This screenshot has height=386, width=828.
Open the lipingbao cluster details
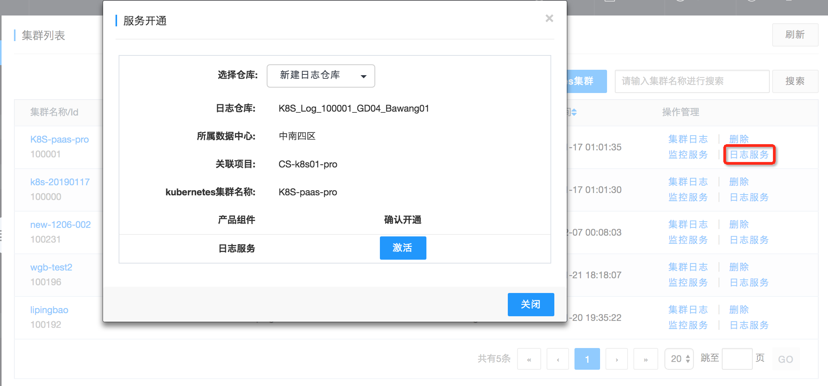(49, 310)
